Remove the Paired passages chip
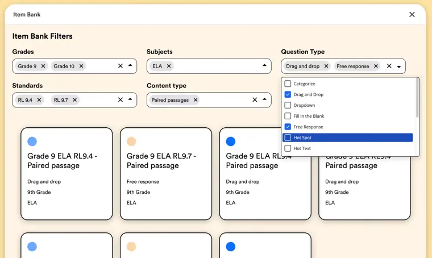Image resolution: width=432 pixels, height=258 pixels. tap(196, 100)
